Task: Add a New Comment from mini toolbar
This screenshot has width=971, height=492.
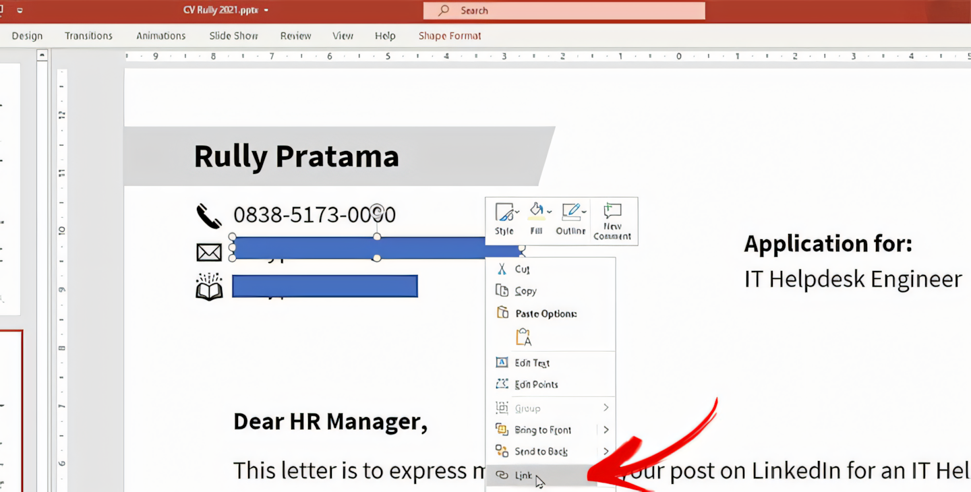Action: (612, 220)
